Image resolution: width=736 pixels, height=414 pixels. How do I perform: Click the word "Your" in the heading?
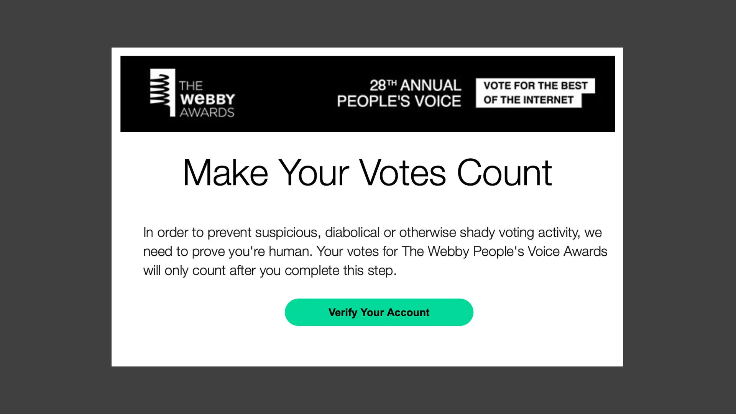313,173
